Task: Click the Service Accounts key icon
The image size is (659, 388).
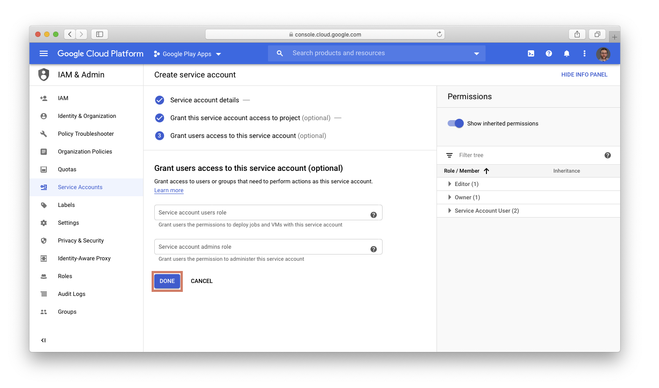Action: (44, 187)
